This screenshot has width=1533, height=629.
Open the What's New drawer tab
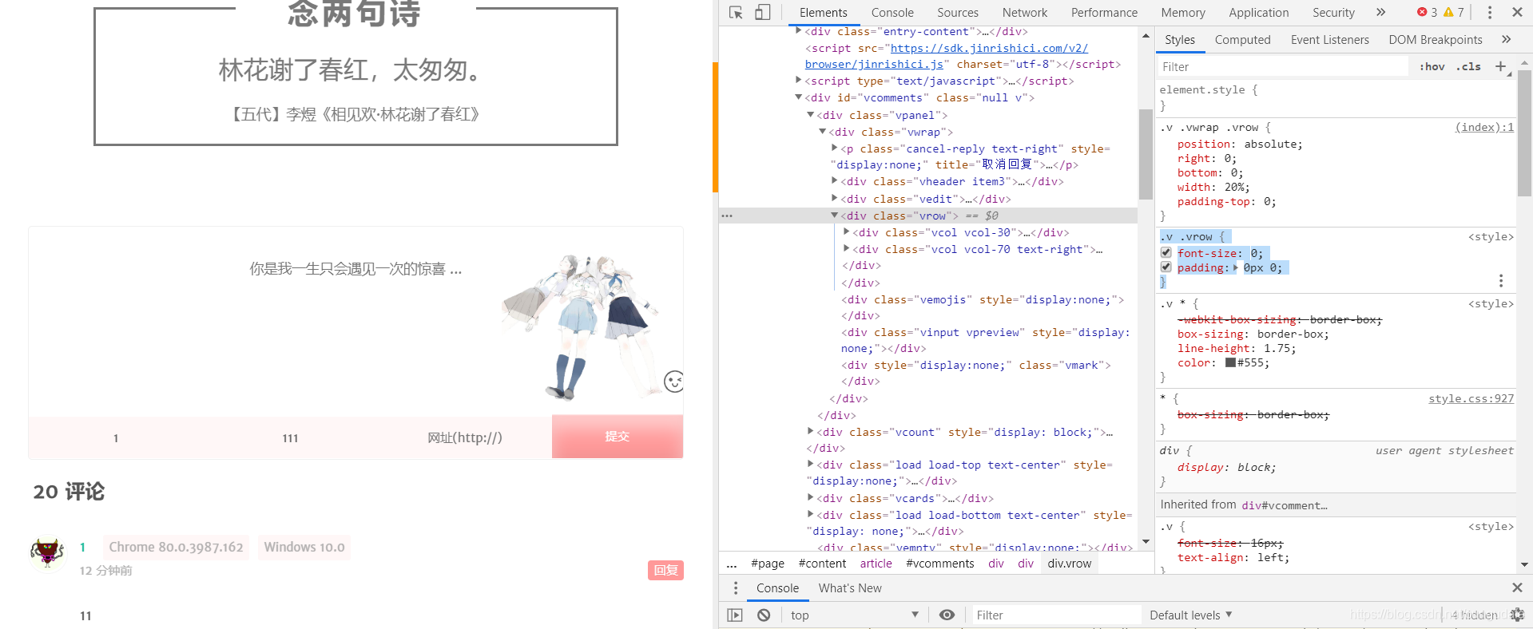click(850, 588)
